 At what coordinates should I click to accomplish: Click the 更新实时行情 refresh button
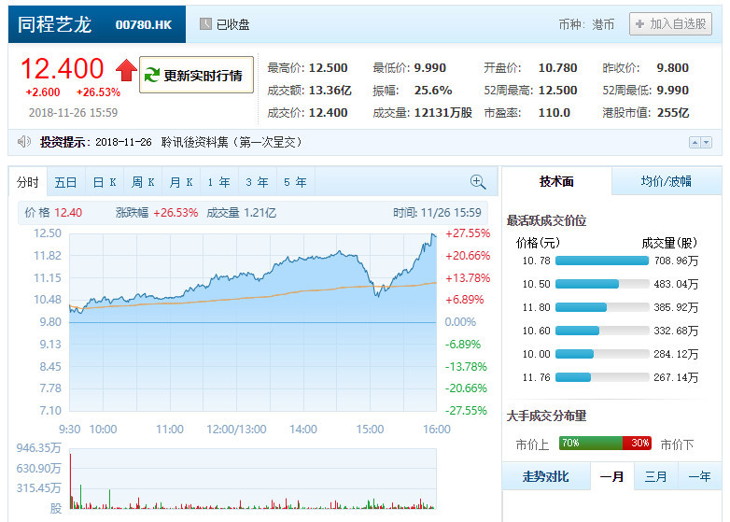click(x=196, y=75)
